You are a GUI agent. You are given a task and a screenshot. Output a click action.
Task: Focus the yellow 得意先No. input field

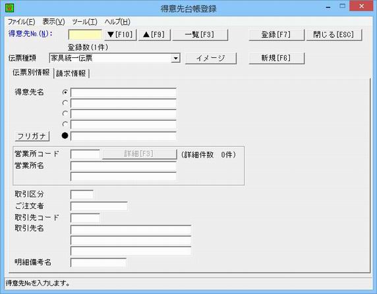click(85, 35)
